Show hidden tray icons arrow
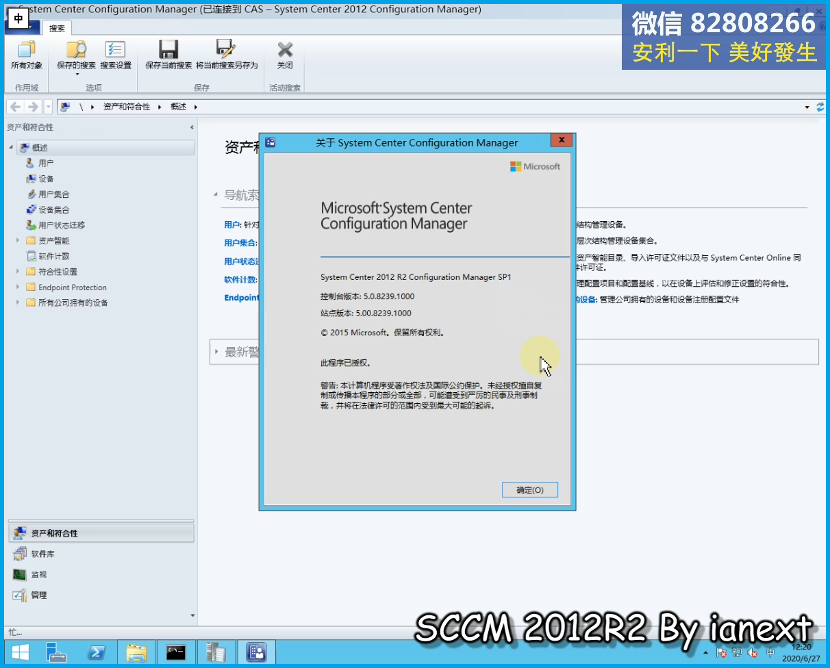 click(706, 653)
